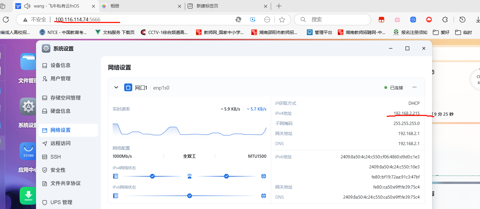This screenshot has width=480, height=209.
Task: Open 文件共享协议 in settings sidebar
Action: click(x=68, y=183)
